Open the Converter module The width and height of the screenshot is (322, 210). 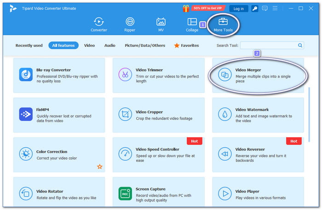pos(99,25)
